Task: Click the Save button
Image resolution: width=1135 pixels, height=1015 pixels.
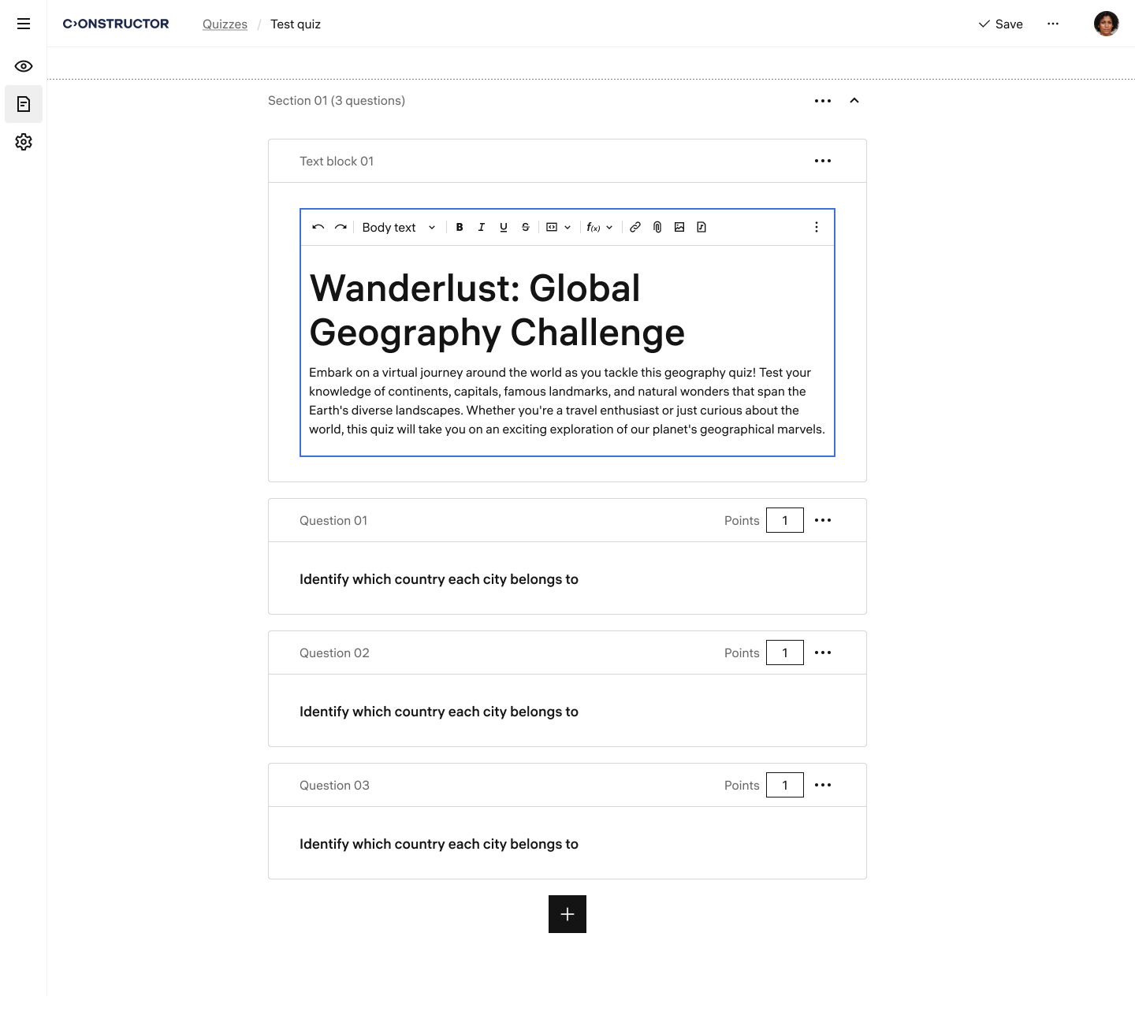Action: point(1001,24)
